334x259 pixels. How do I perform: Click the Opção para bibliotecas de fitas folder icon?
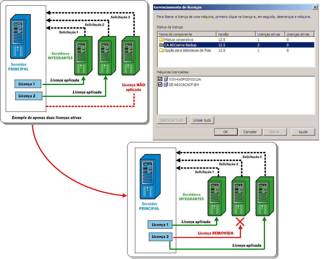(x=161, y=50)
